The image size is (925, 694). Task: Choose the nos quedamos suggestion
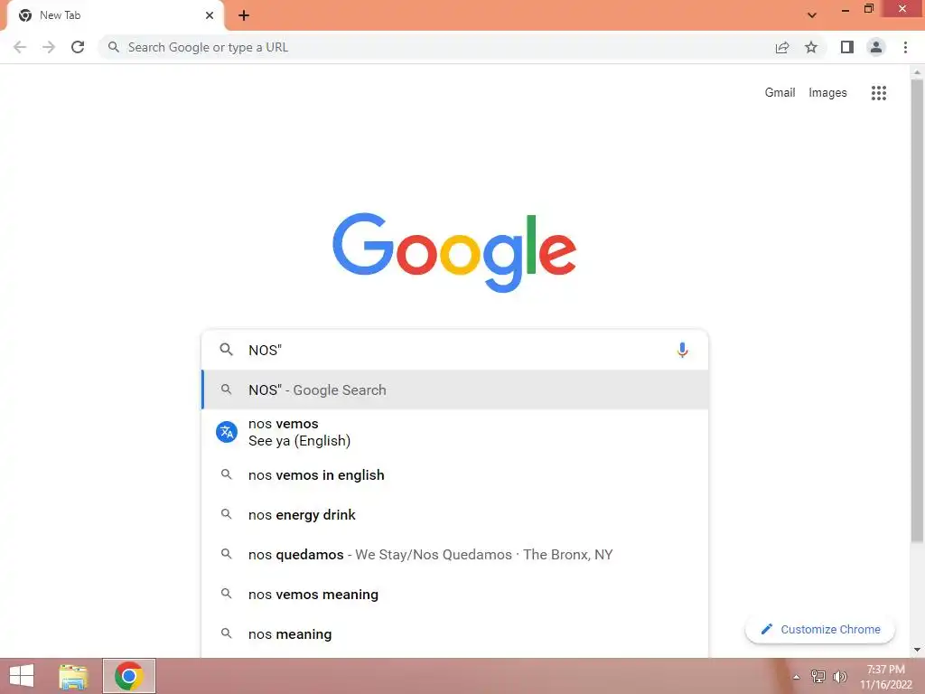[455, 554]
